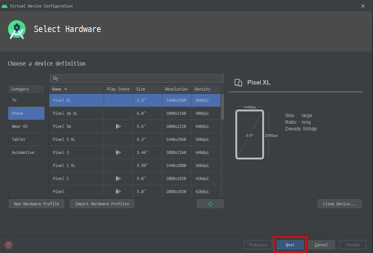Open the help question mark icon
This screenshot has width=373, height=253.
(9, 245)
